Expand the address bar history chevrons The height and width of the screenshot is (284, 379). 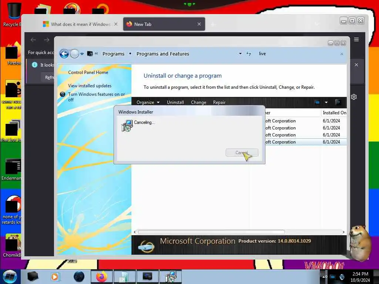tap(96, 54)
